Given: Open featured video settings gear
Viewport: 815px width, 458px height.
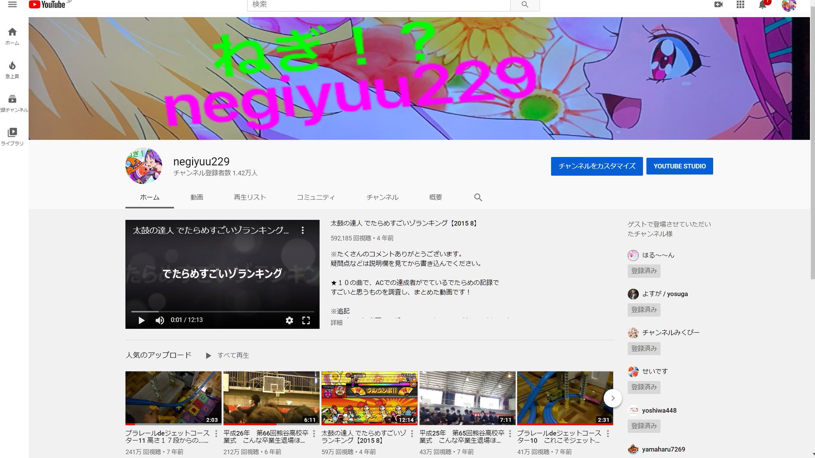Looking at the screenshot, I should point(289,320).
